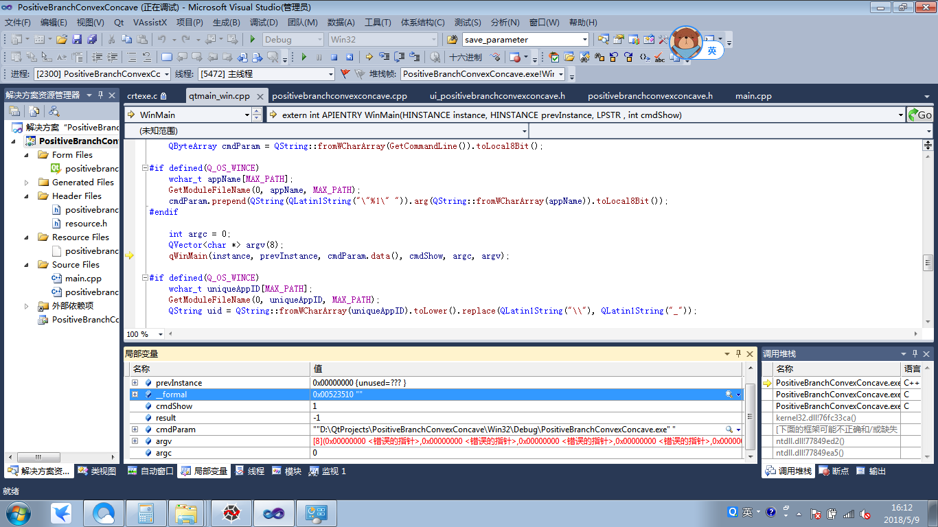Screen dimensions: 938x527
Task: Pin the Locals (局部变量) panel
Action: 739,353
